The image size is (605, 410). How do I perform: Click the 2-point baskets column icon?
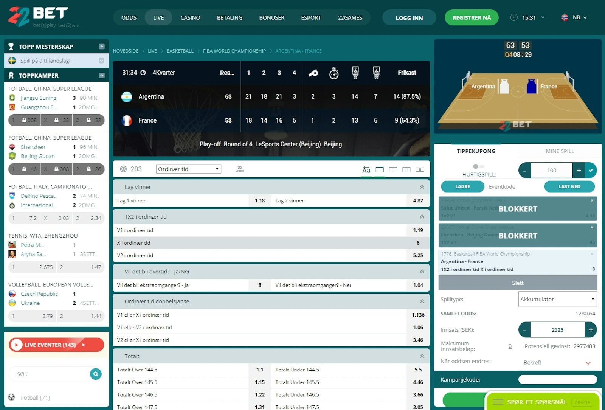coord(355,73)
